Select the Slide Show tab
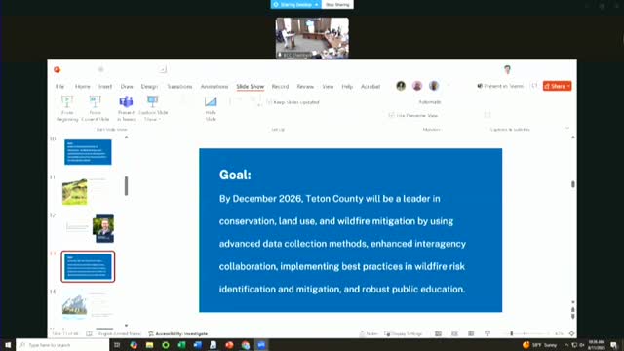 tap(251, 87)
